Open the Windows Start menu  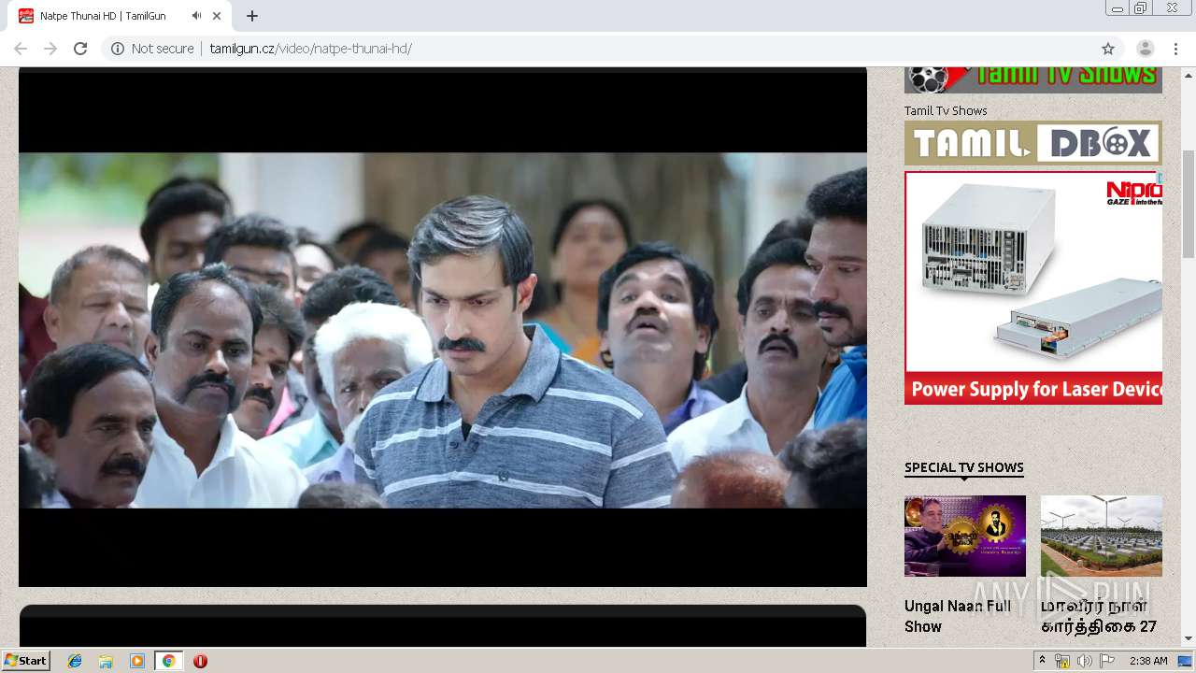26,660
